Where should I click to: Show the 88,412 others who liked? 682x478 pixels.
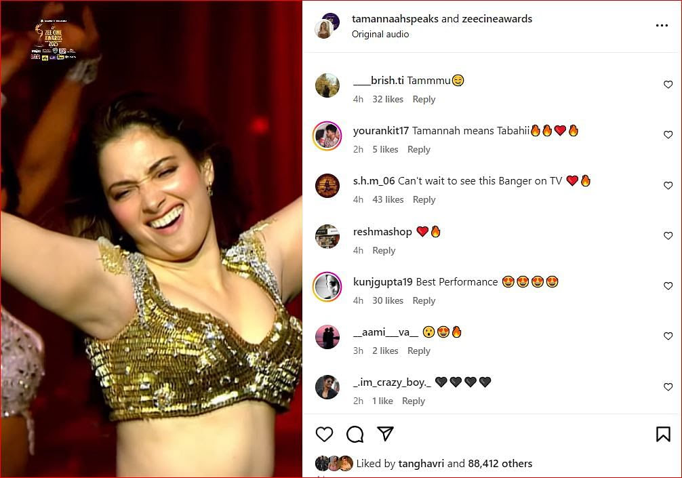point(500,464)
